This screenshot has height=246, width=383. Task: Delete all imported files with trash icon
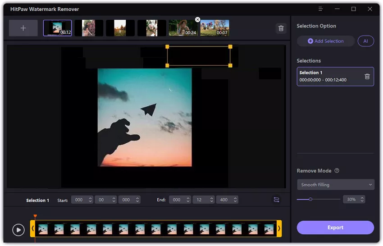tap(281, 28)
